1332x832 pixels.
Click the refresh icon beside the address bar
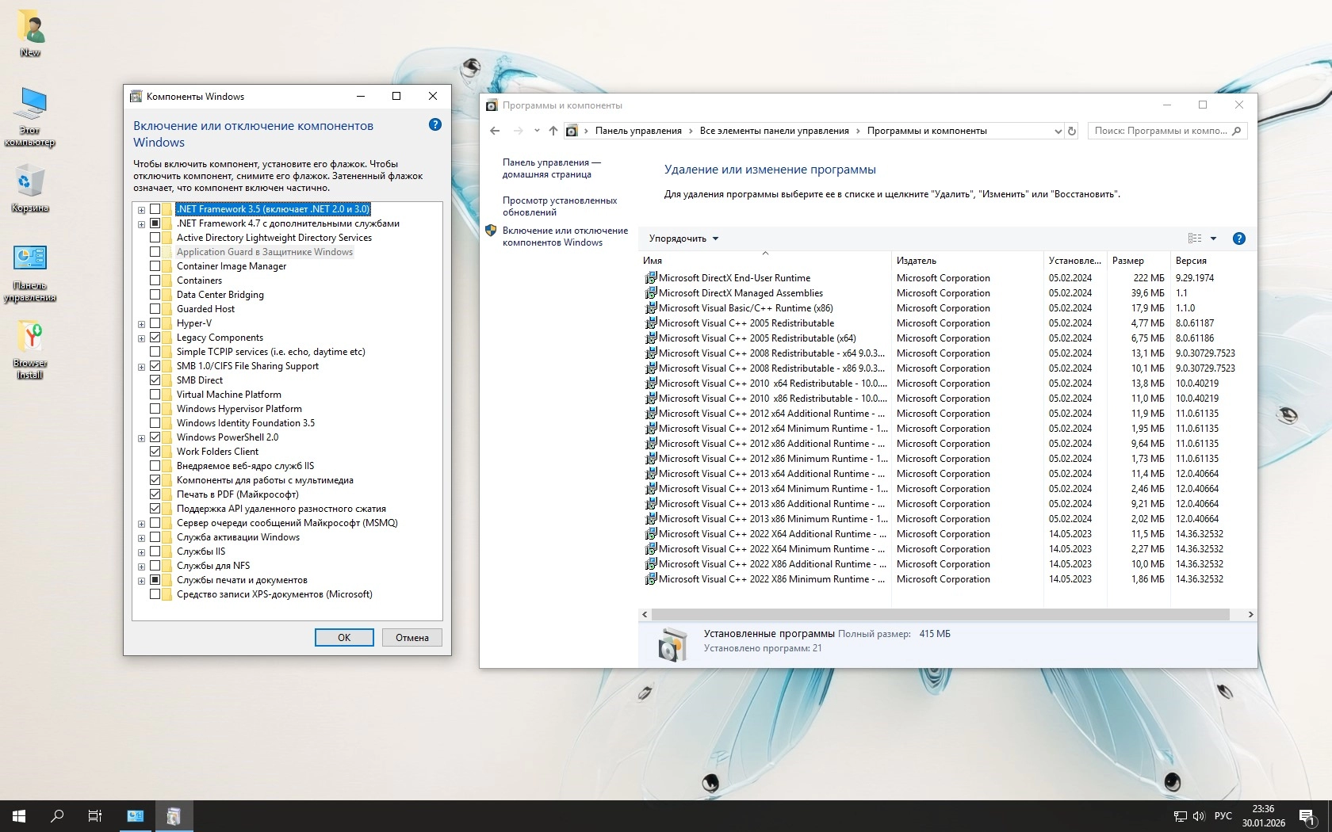(1072, 131)
